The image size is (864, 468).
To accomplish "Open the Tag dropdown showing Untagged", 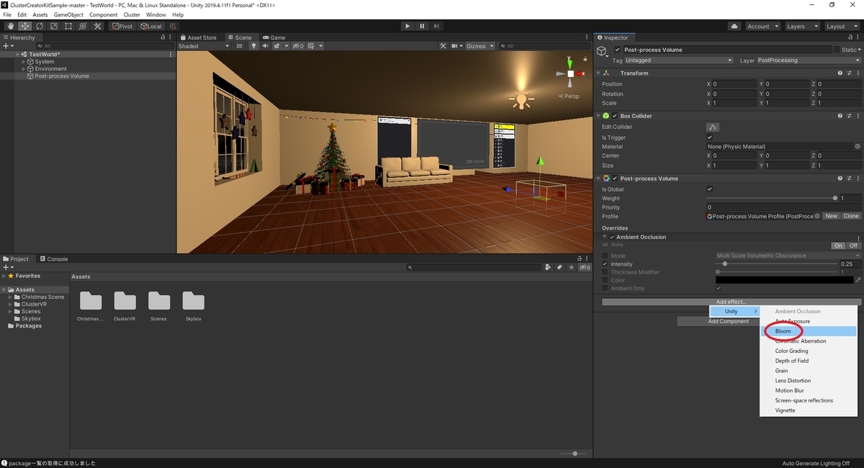I will click(x=679, y=60).
